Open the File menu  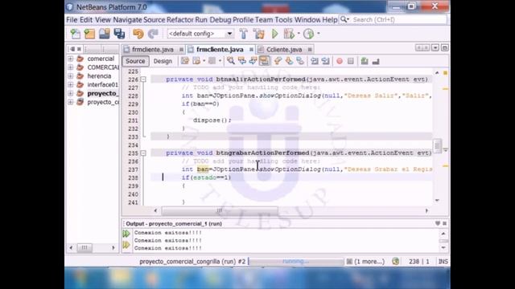tap(72, 20)
